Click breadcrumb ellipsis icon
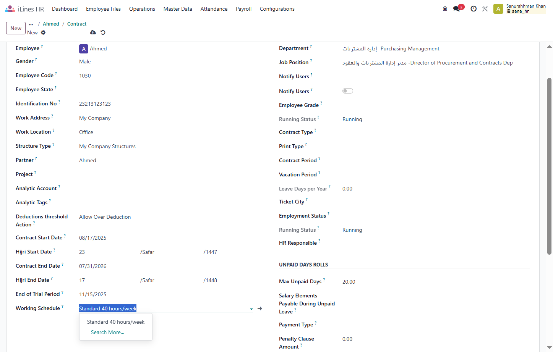The width and height of the screenshot is (553, 352). tap(31, 24)
